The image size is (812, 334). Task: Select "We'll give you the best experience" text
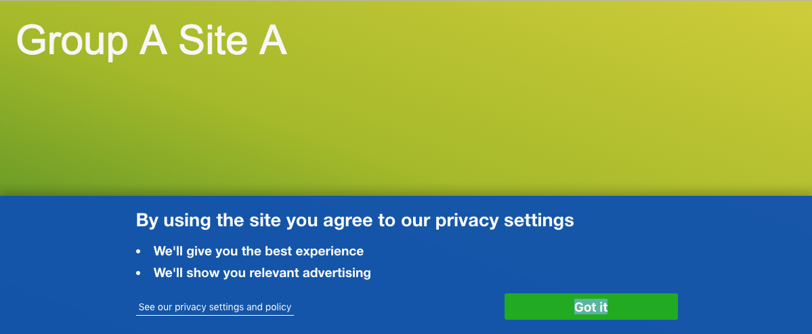[259, 251]
